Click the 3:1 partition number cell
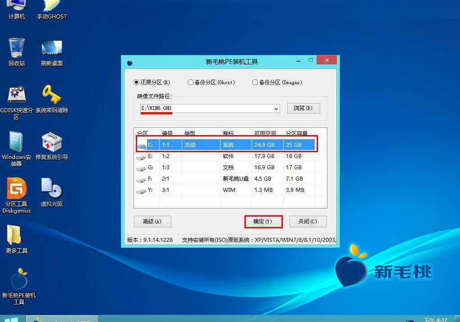The height and width of the screenshot is (322, 460). [x=166, y=190]
